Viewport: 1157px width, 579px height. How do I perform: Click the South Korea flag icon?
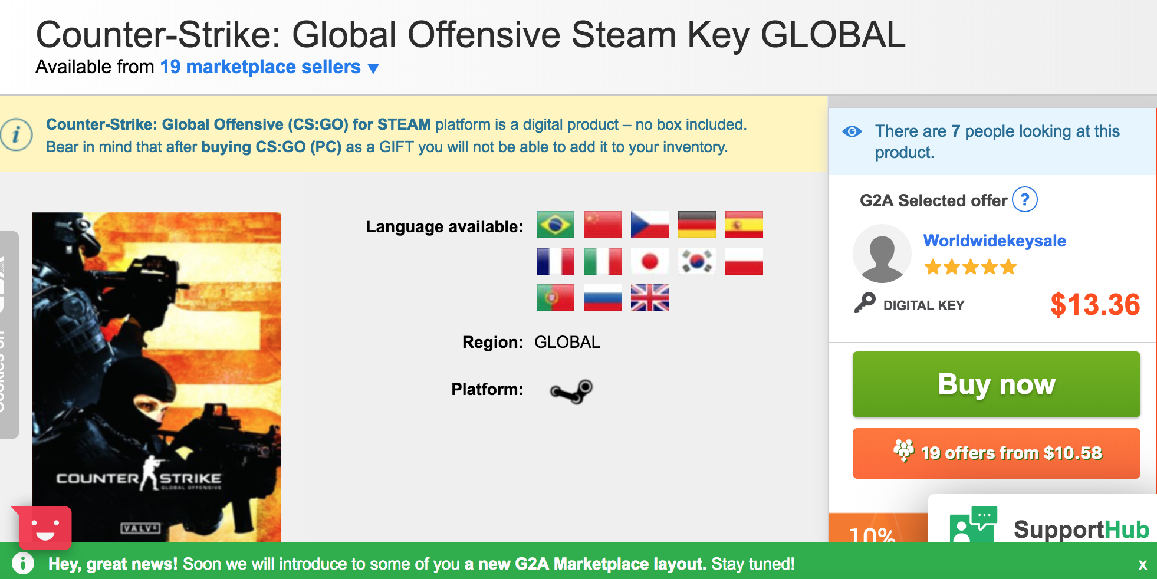click(x=696, y=261)
